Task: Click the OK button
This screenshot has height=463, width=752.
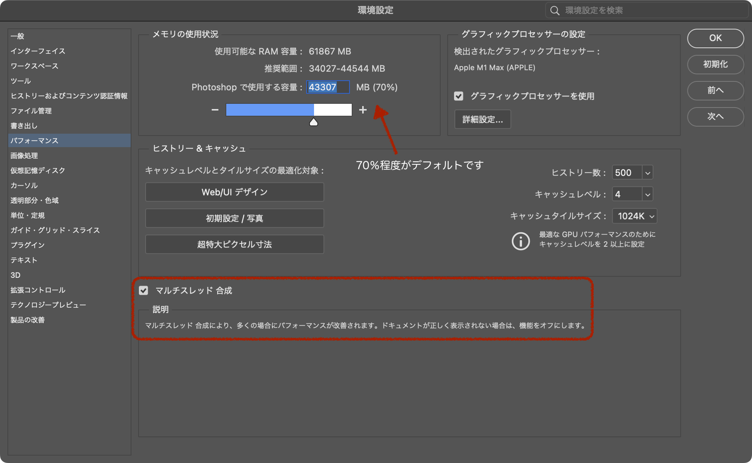Action: tap(715, 38)
